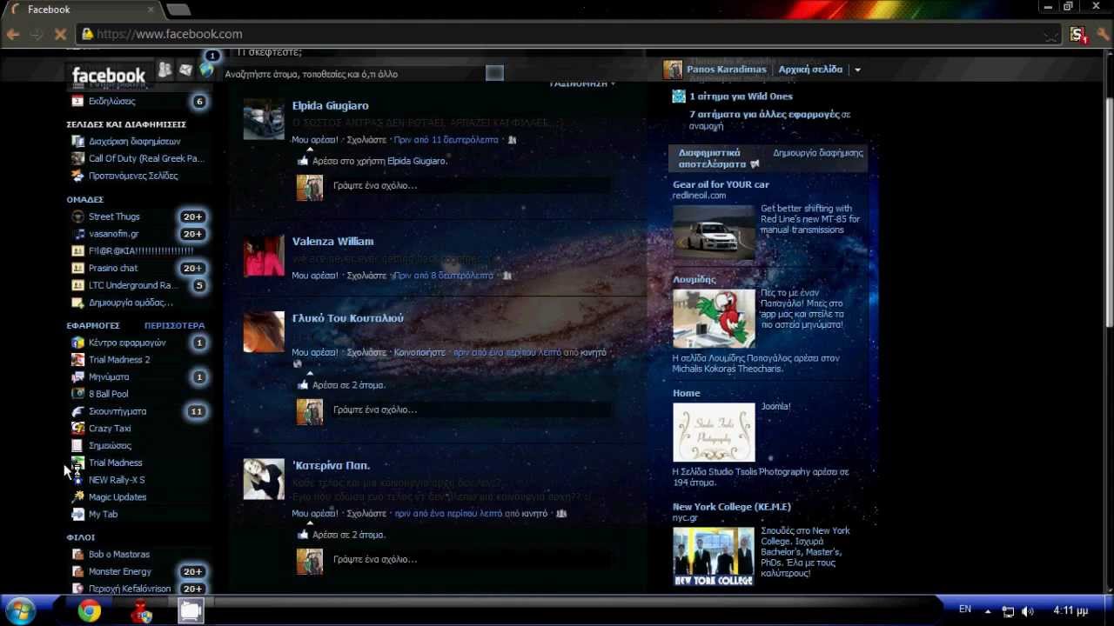
Task: Click the Magic Updates wand icon
Action: pyautogui.click(x=77, y=497)
